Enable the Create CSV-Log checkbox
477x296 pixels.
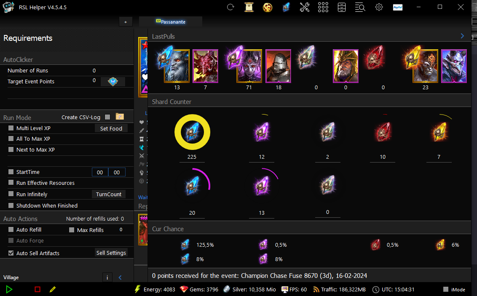click(107, 117)
